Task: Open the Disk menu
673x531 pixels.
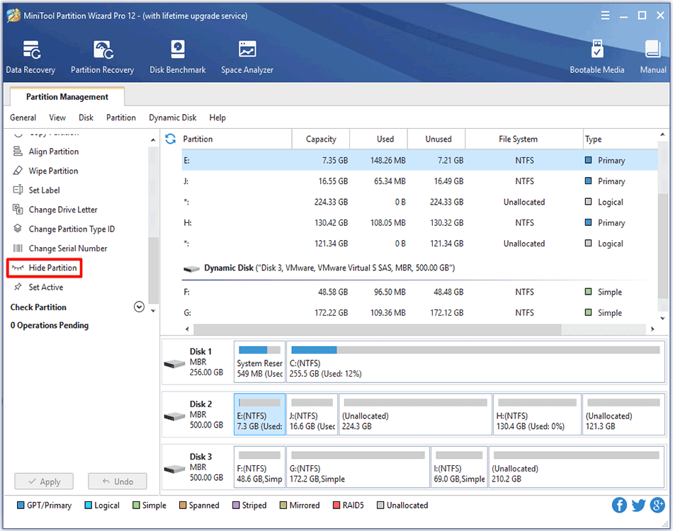Action: [x=87, y=118]
